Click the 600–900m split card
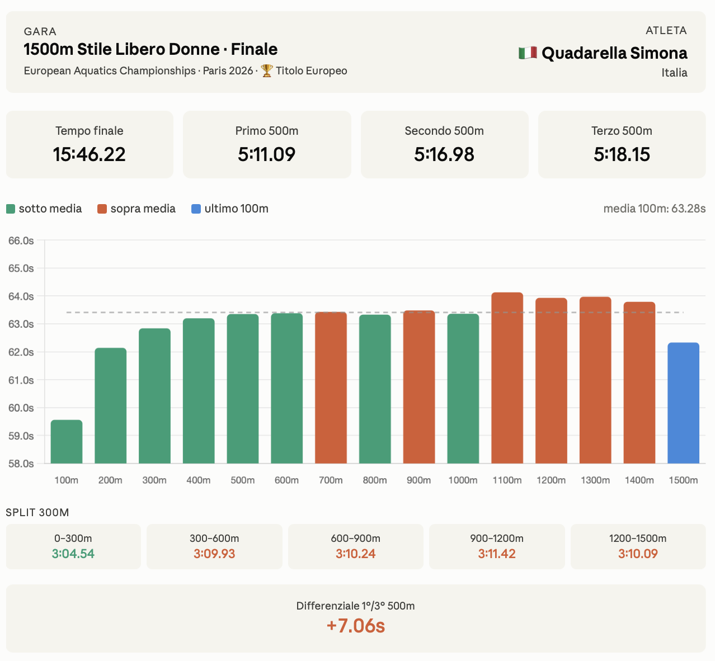The image size is (715, 661). pyautogui.click(x=356, y=546)
